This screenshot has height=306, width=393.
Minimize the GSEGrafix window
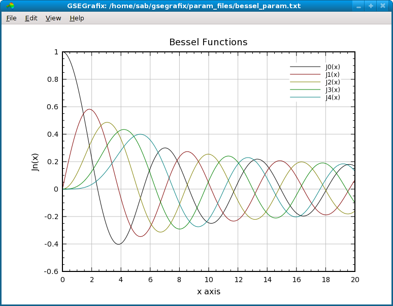(359, 6)
